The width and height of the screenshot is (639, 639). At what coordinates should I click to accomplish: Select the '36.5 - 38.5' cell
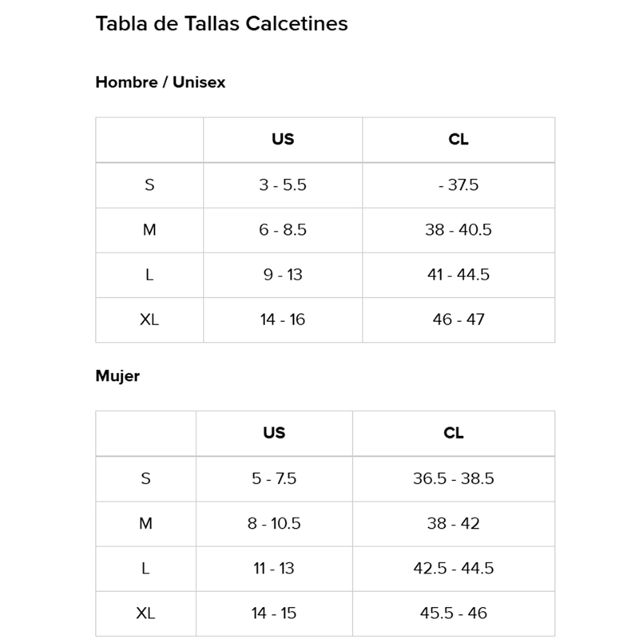pos(454,478)
